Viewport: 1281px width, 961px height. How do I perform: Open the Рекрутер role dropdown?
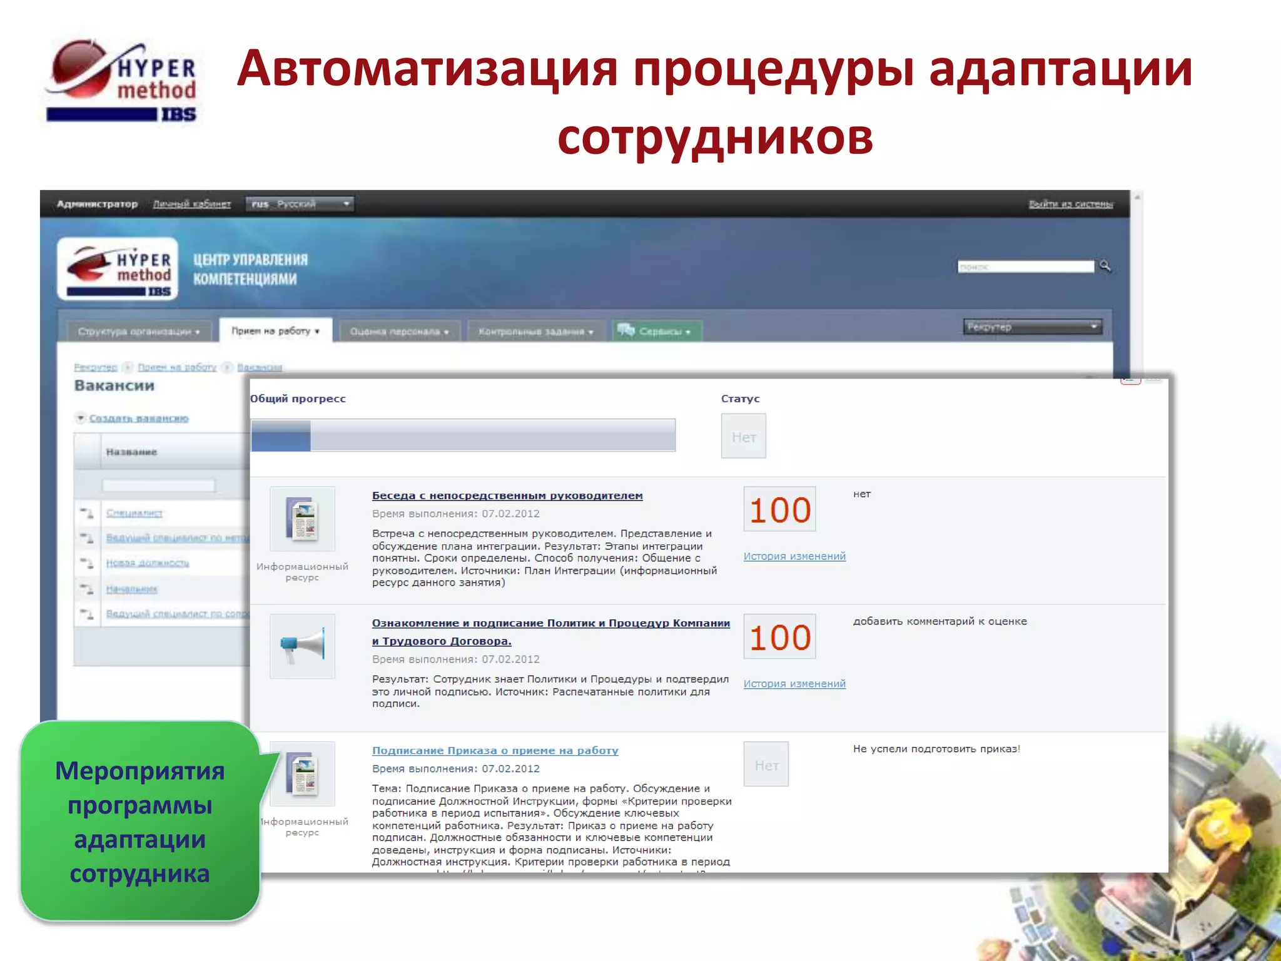1033,327
